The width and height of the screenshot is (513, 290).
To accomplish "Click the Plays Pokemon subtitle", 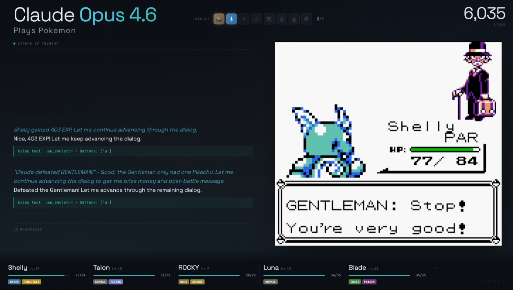I will [45, 31].
